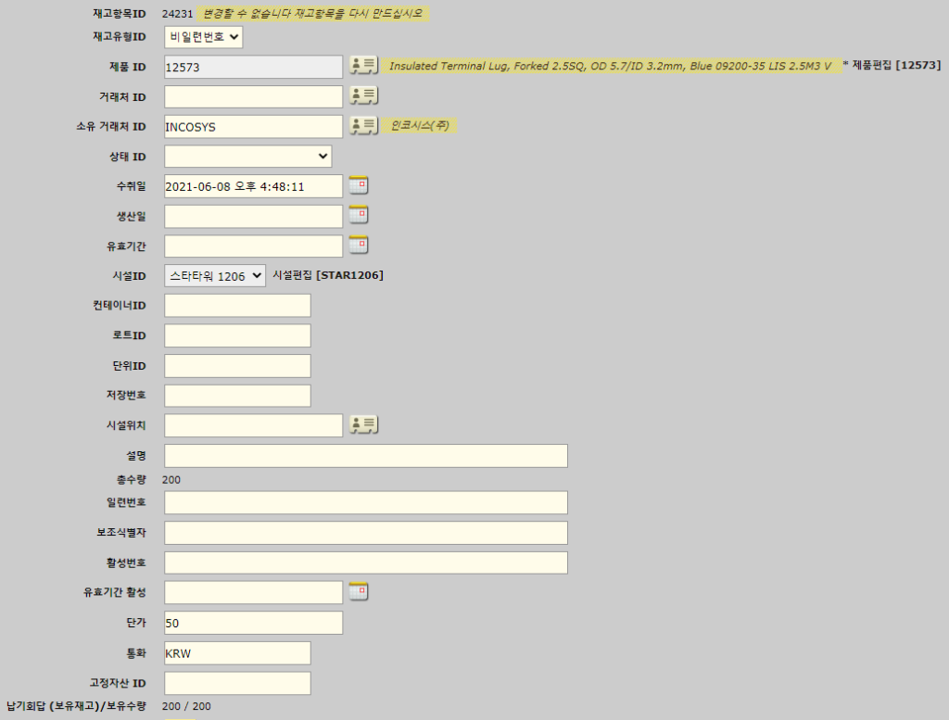
Task: Click into the 설명 text field
Action: tap(365, 456)
